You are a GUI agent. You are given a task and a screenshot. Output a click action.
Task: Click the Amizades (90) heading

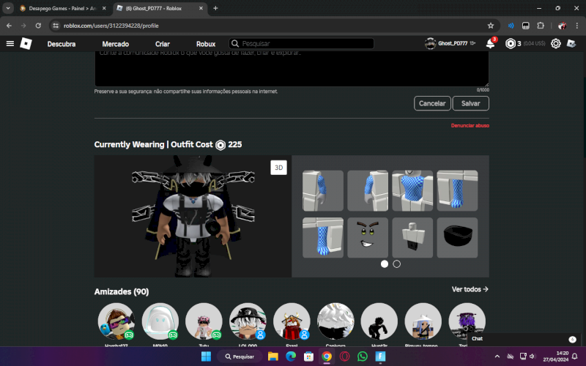point(122,291)
